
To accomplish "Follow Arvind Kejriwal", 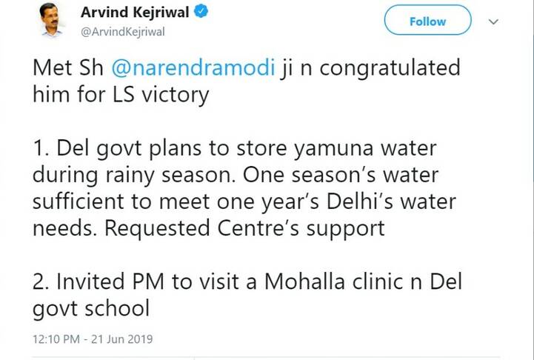I will click(x=427, y=21).
